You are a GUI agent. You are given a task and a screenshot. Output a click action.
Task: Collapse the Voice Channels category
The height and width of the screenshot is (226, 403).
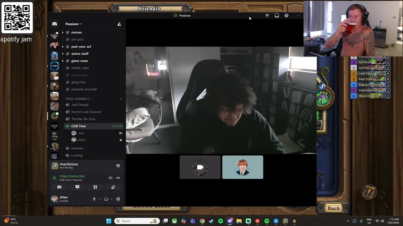79,99
